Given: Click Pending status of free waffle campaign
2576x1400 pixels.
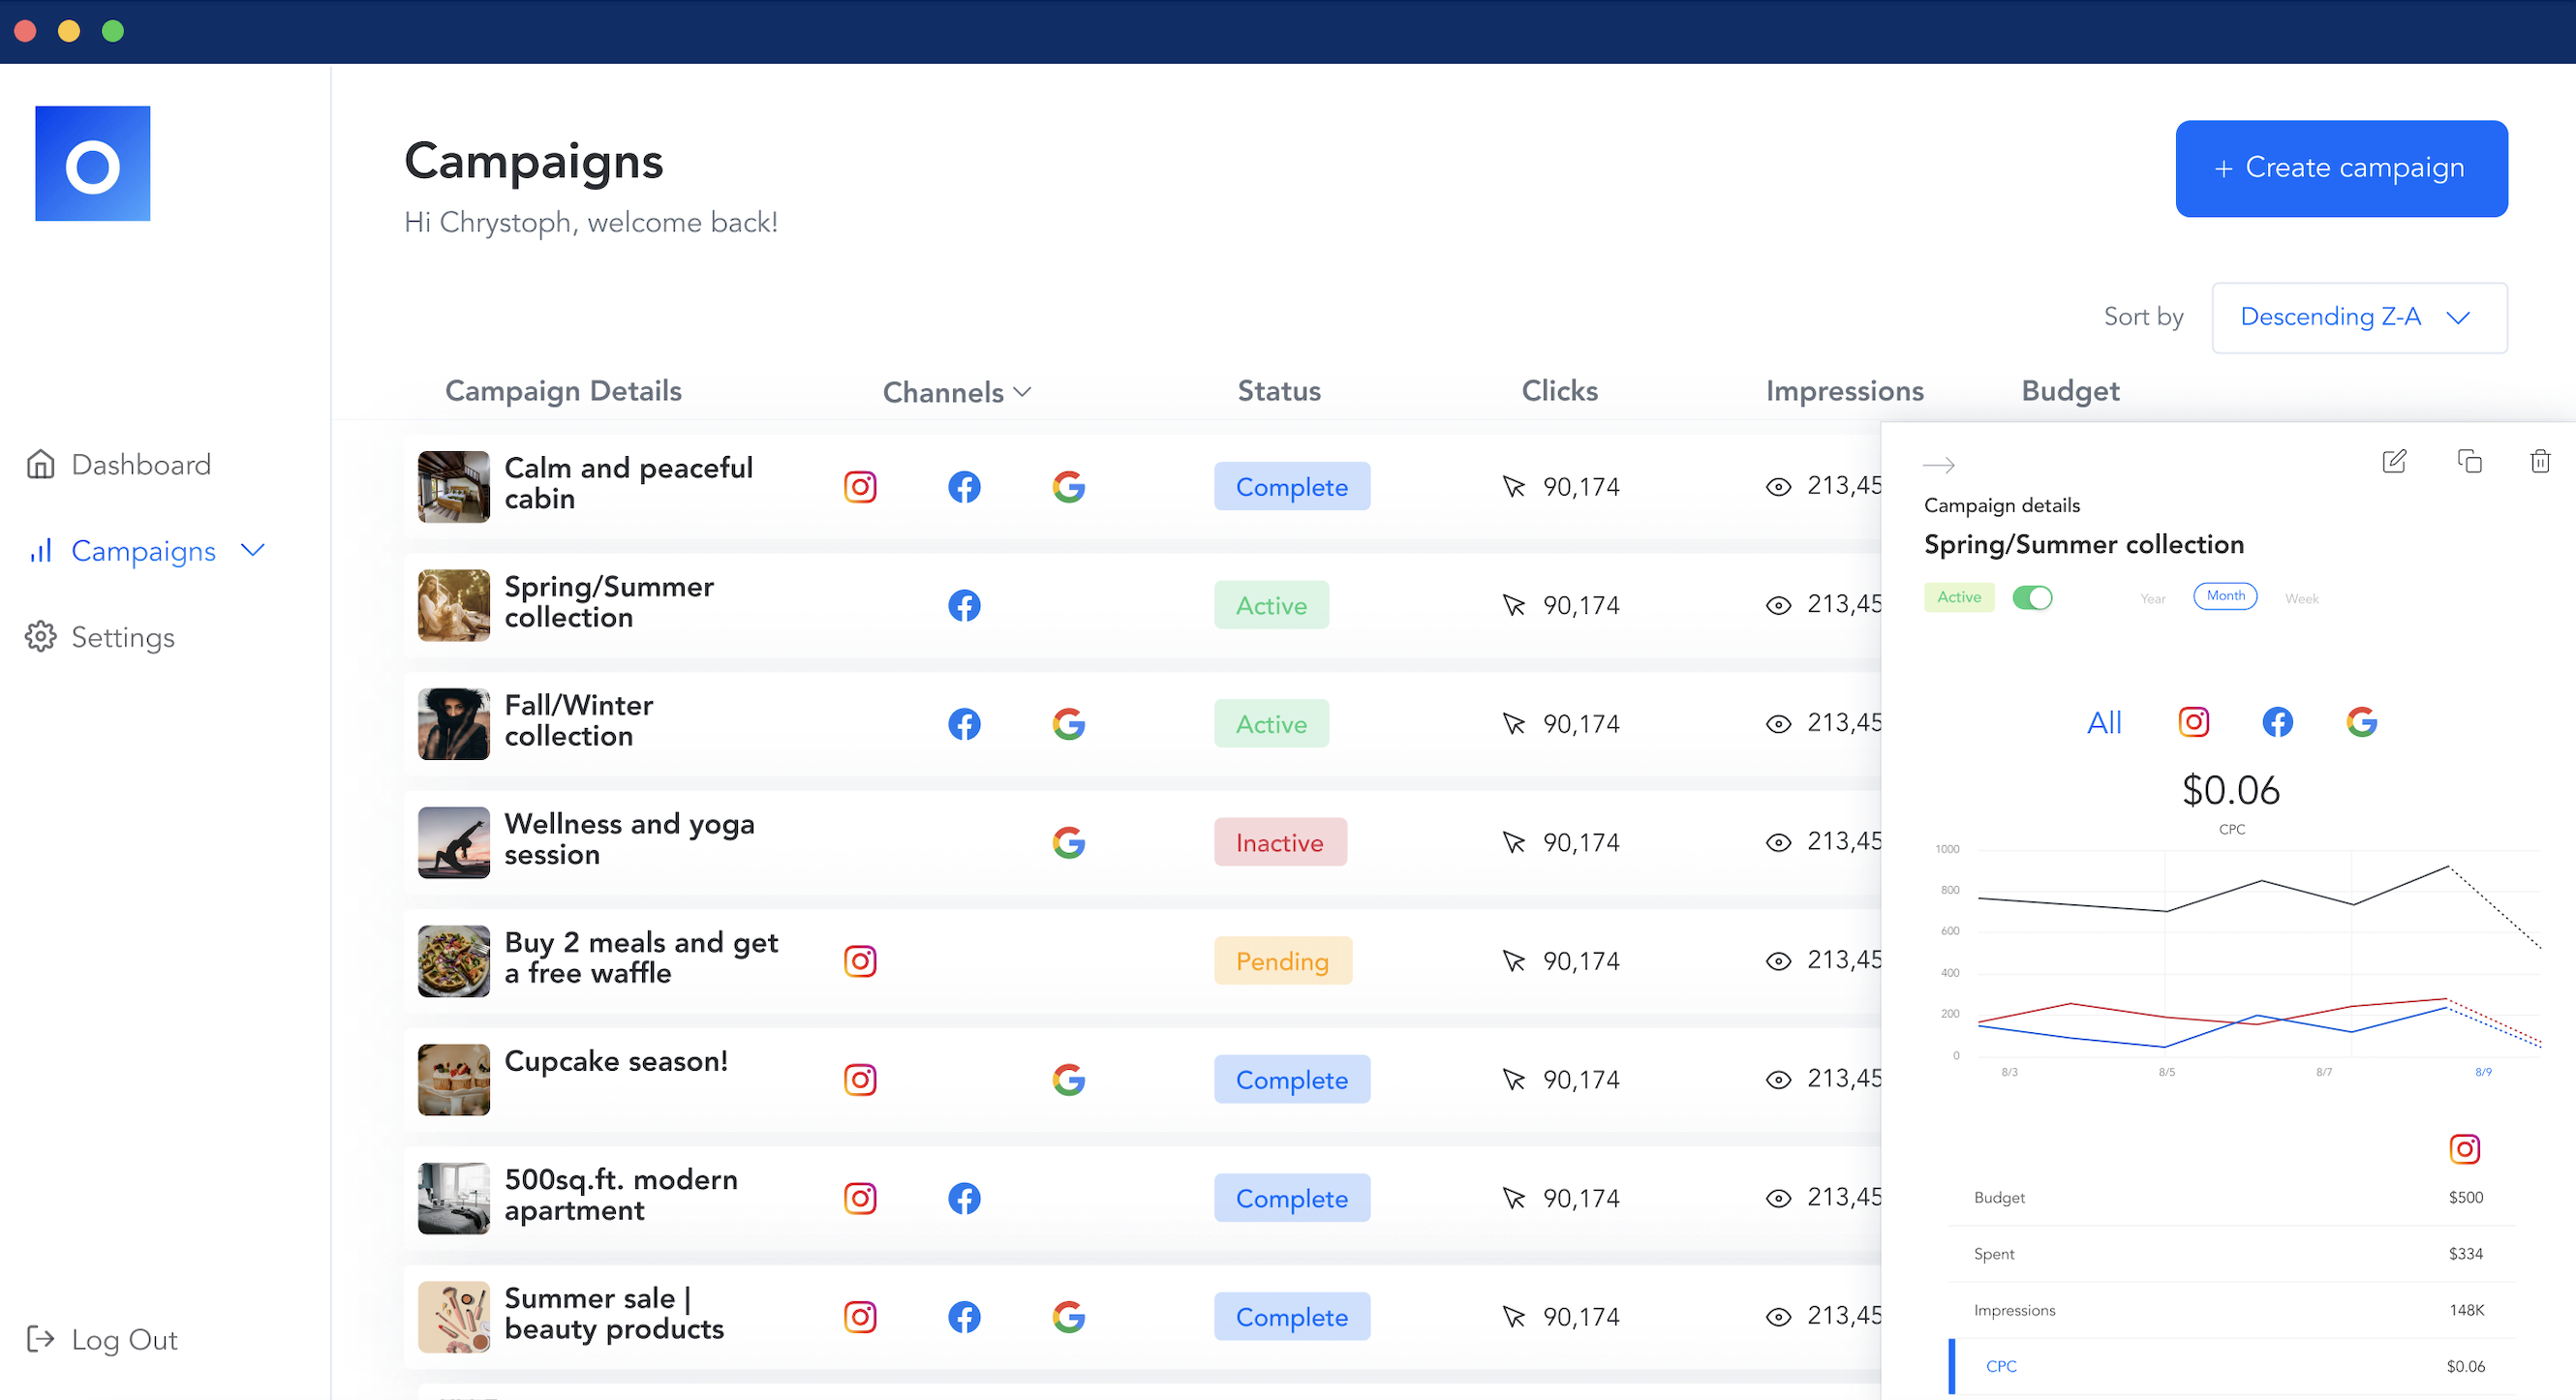Looking at the screenshot, I should coord(1283,961).
